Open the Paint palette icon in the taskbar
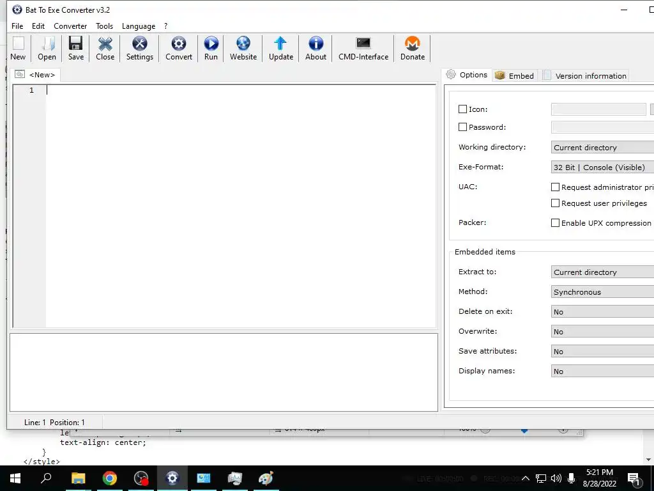654x491 pixels. tap(266, 478)
